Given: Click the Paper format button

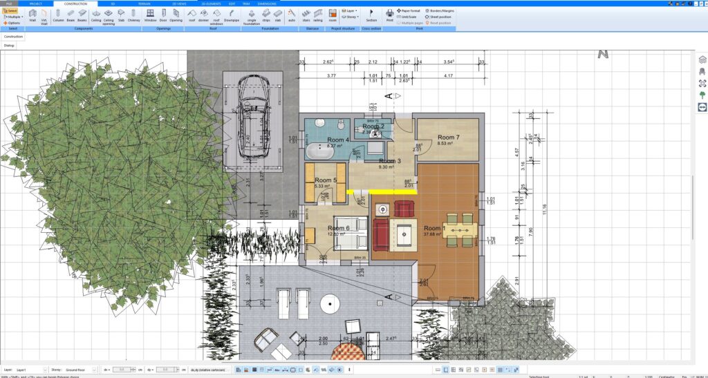Looking at the screenshot, I should 410,11.
